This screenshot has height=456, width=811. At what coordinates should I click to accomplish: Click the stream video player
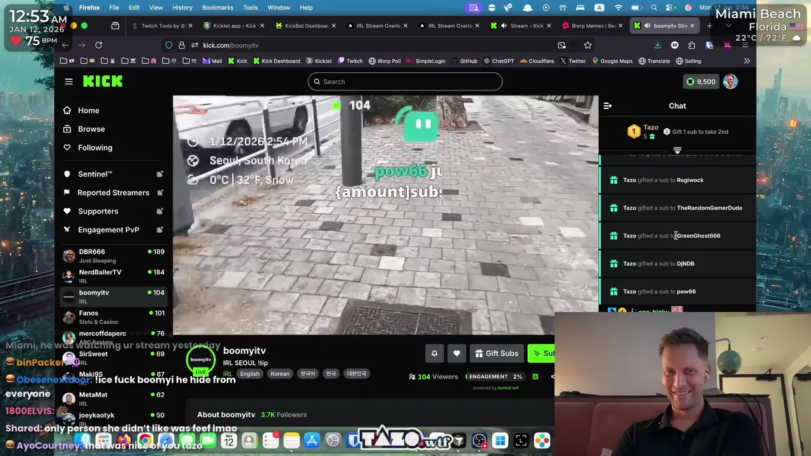click(385, 215)
